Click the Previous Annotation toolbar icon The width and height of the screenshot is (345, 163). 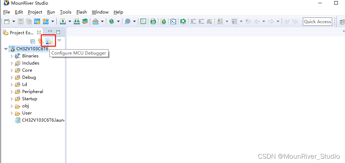(234, 21)
